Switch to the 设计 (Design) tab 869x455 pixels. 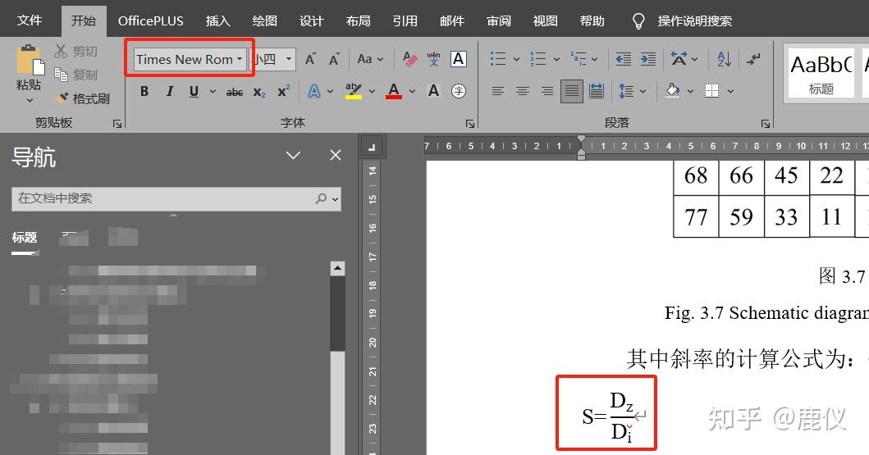coord(311,20)
